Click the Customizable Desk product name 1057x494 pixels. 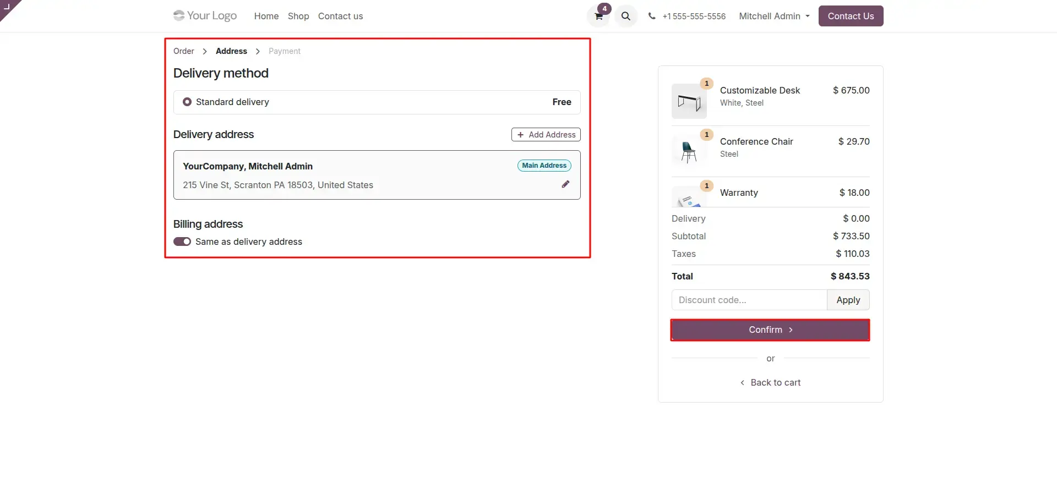point(760,90)
